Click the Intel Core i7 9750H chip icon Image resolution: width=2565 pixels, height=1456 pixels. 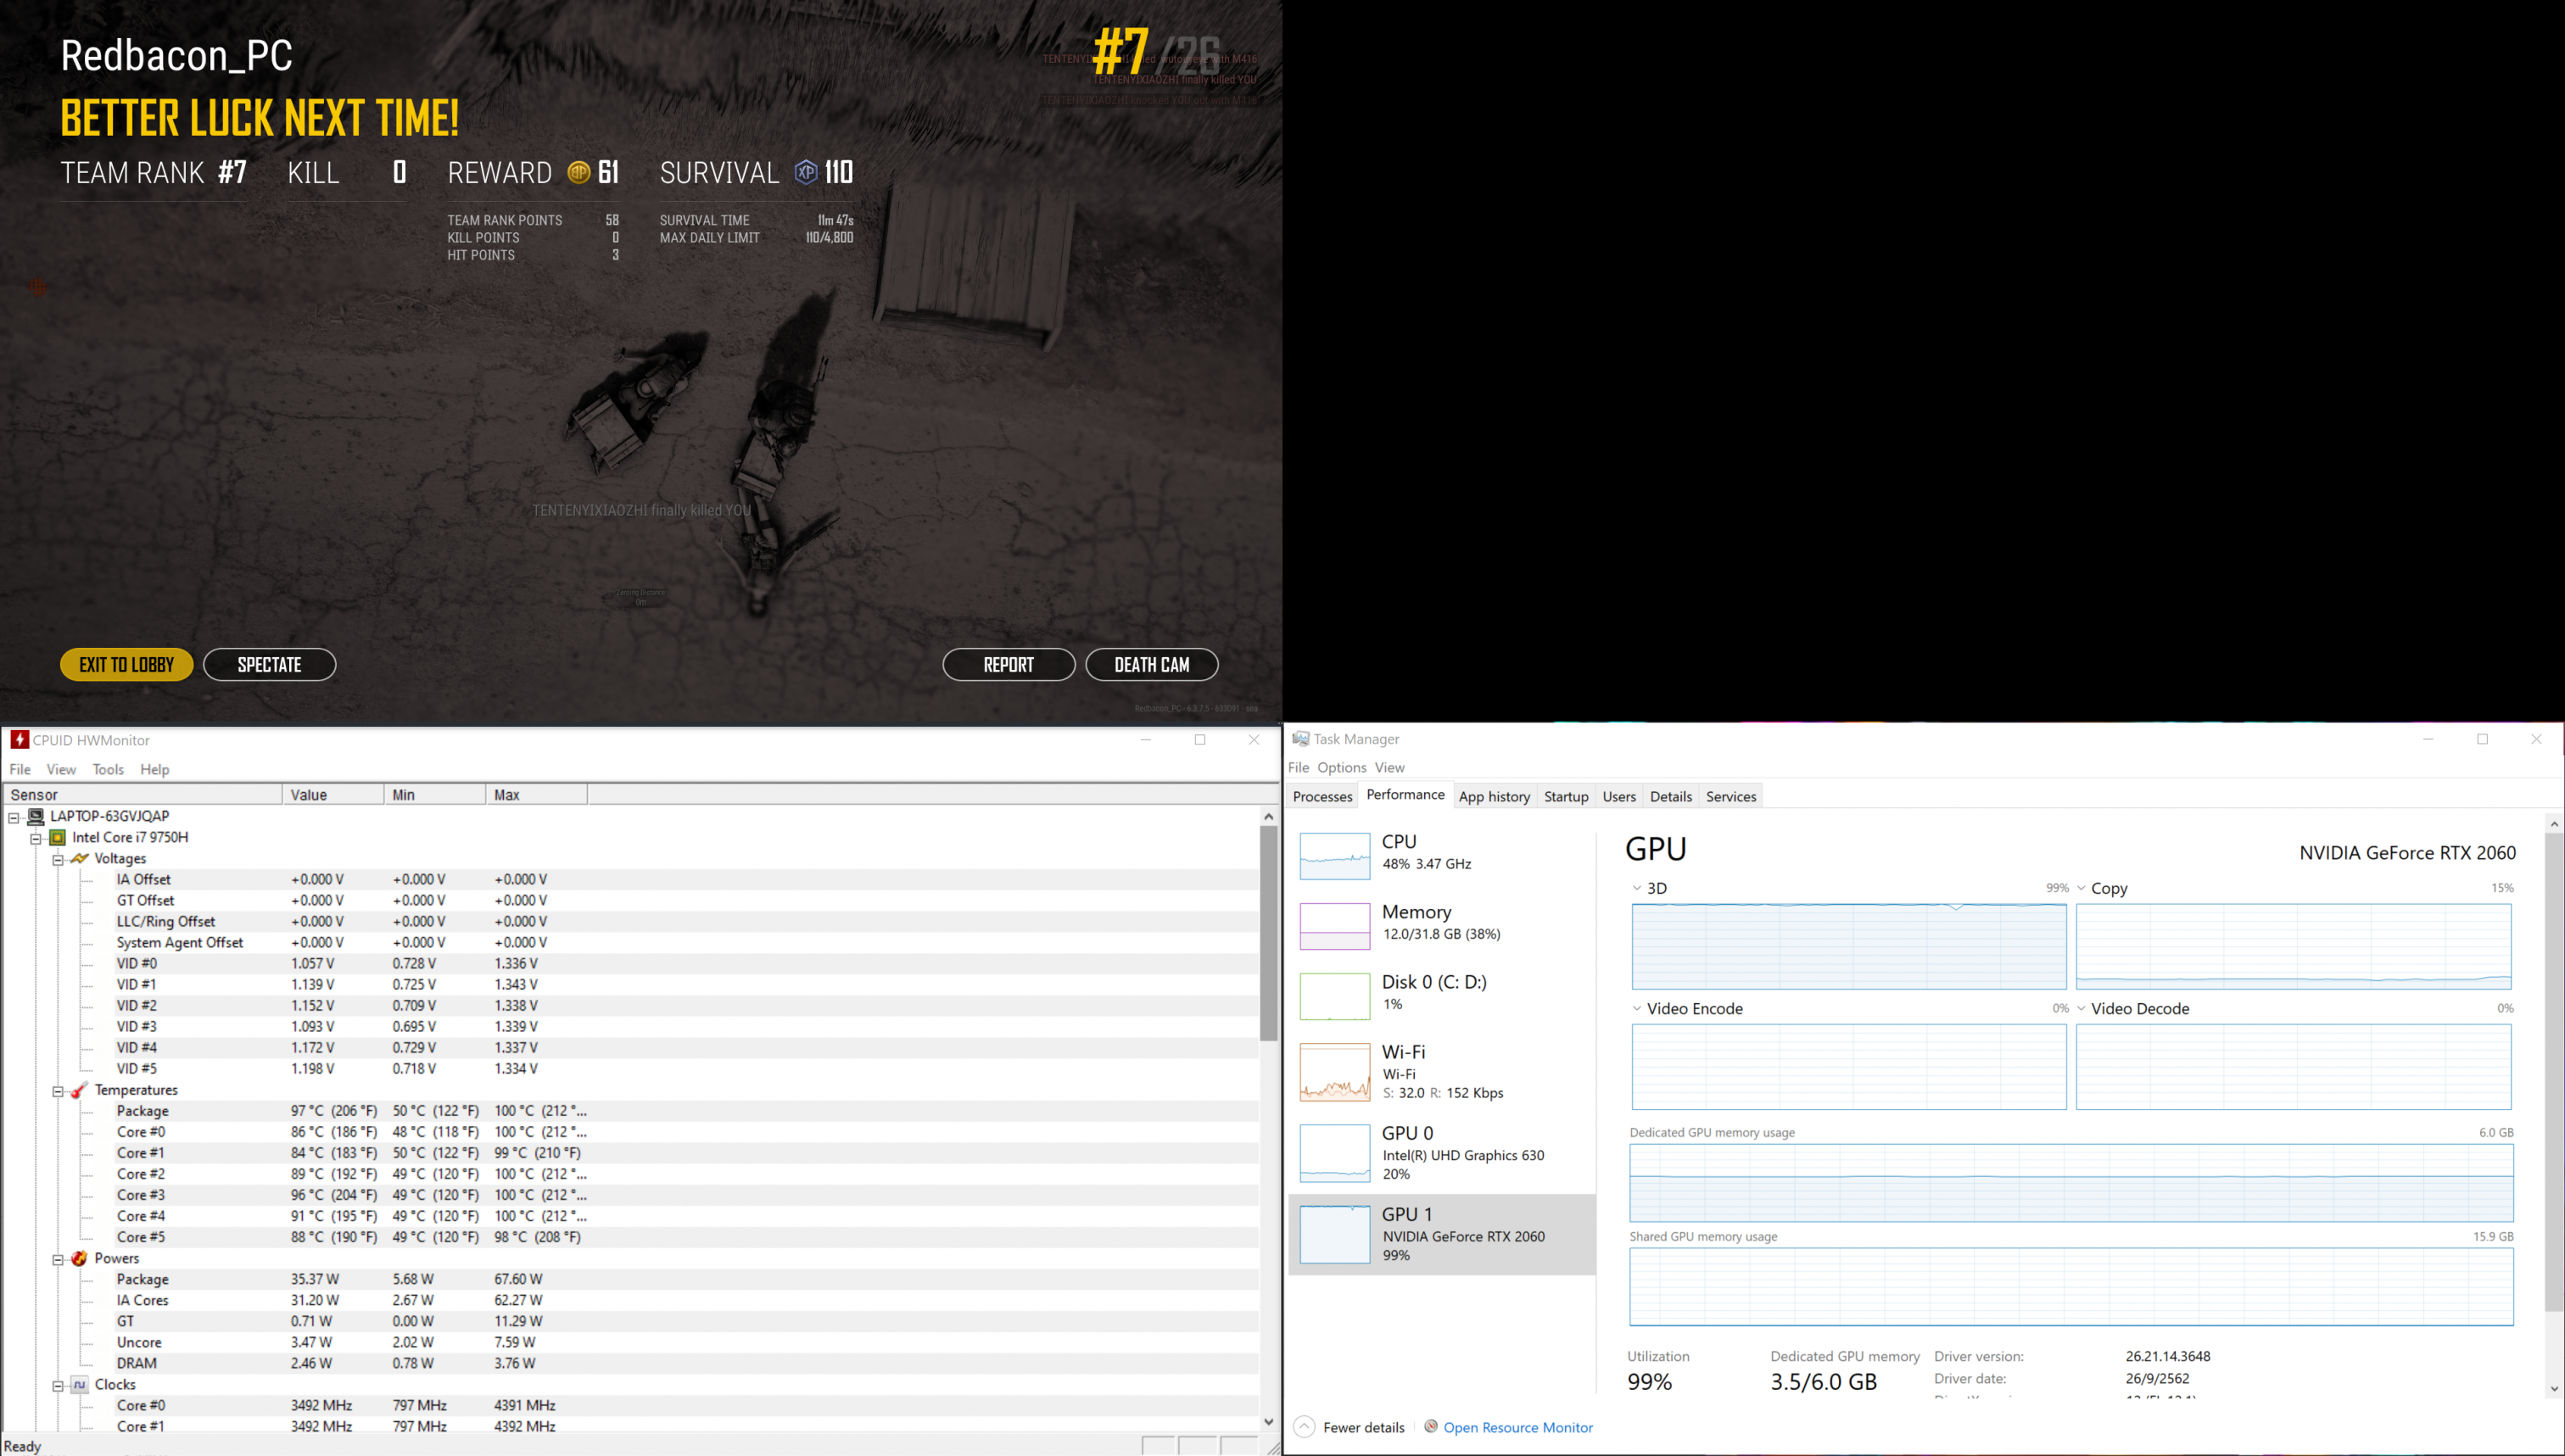[58, 837]
